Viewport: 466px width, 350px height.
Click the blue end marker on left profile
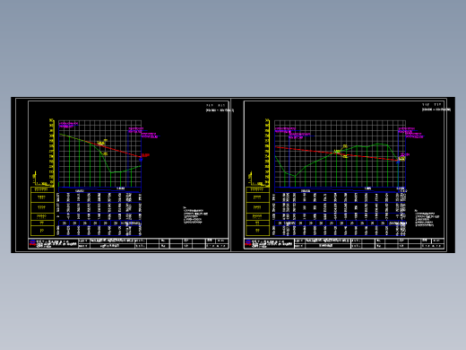[x=141, y=160]
